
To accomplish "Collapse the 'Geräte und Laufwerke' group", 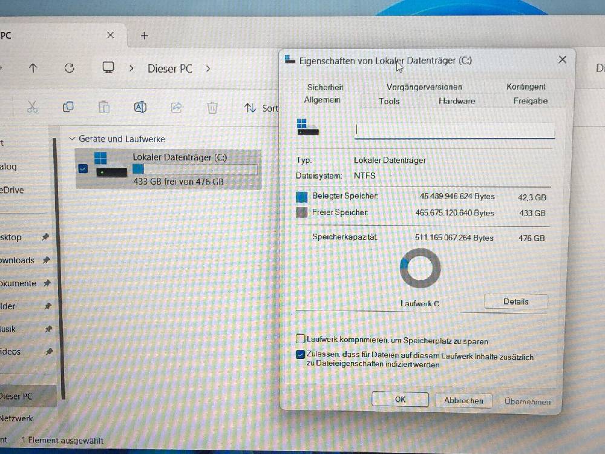I will pyautogui.click(x=72, y=139).
